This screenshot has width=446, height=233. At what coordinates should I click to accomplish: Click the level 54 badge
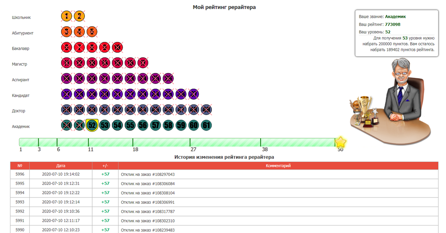coord(117,125)
